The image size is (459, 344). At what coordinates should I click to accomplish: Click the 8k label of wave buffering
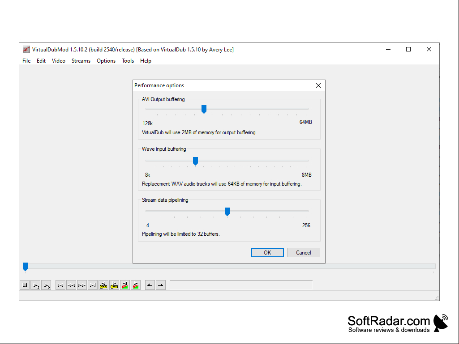coord(147,175)
